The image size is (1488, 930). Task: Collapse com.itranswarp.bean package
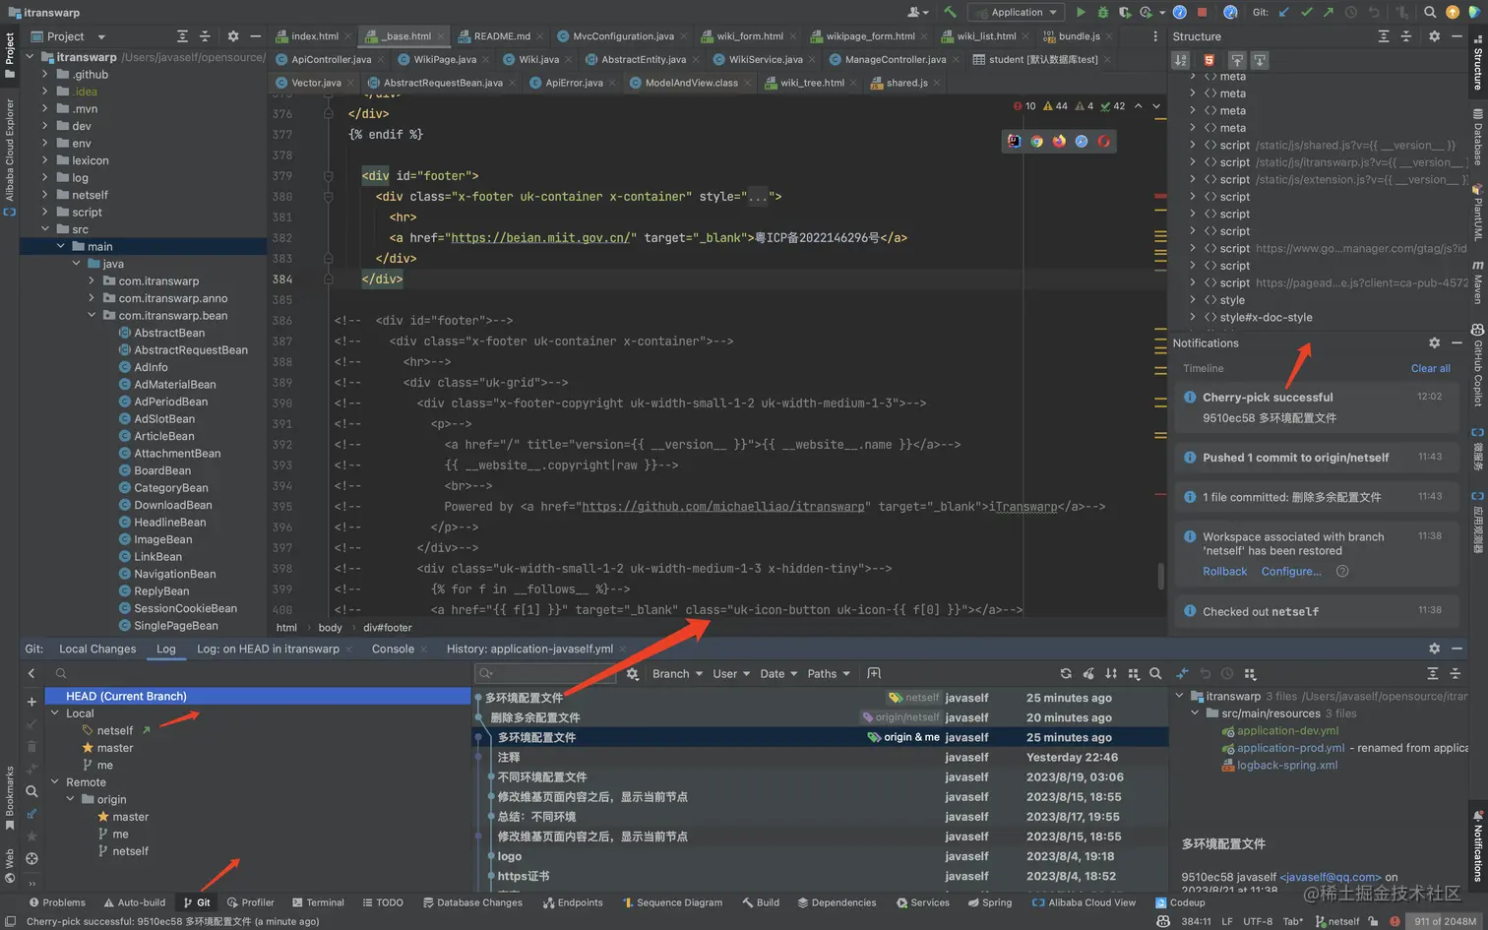(92, 316)
